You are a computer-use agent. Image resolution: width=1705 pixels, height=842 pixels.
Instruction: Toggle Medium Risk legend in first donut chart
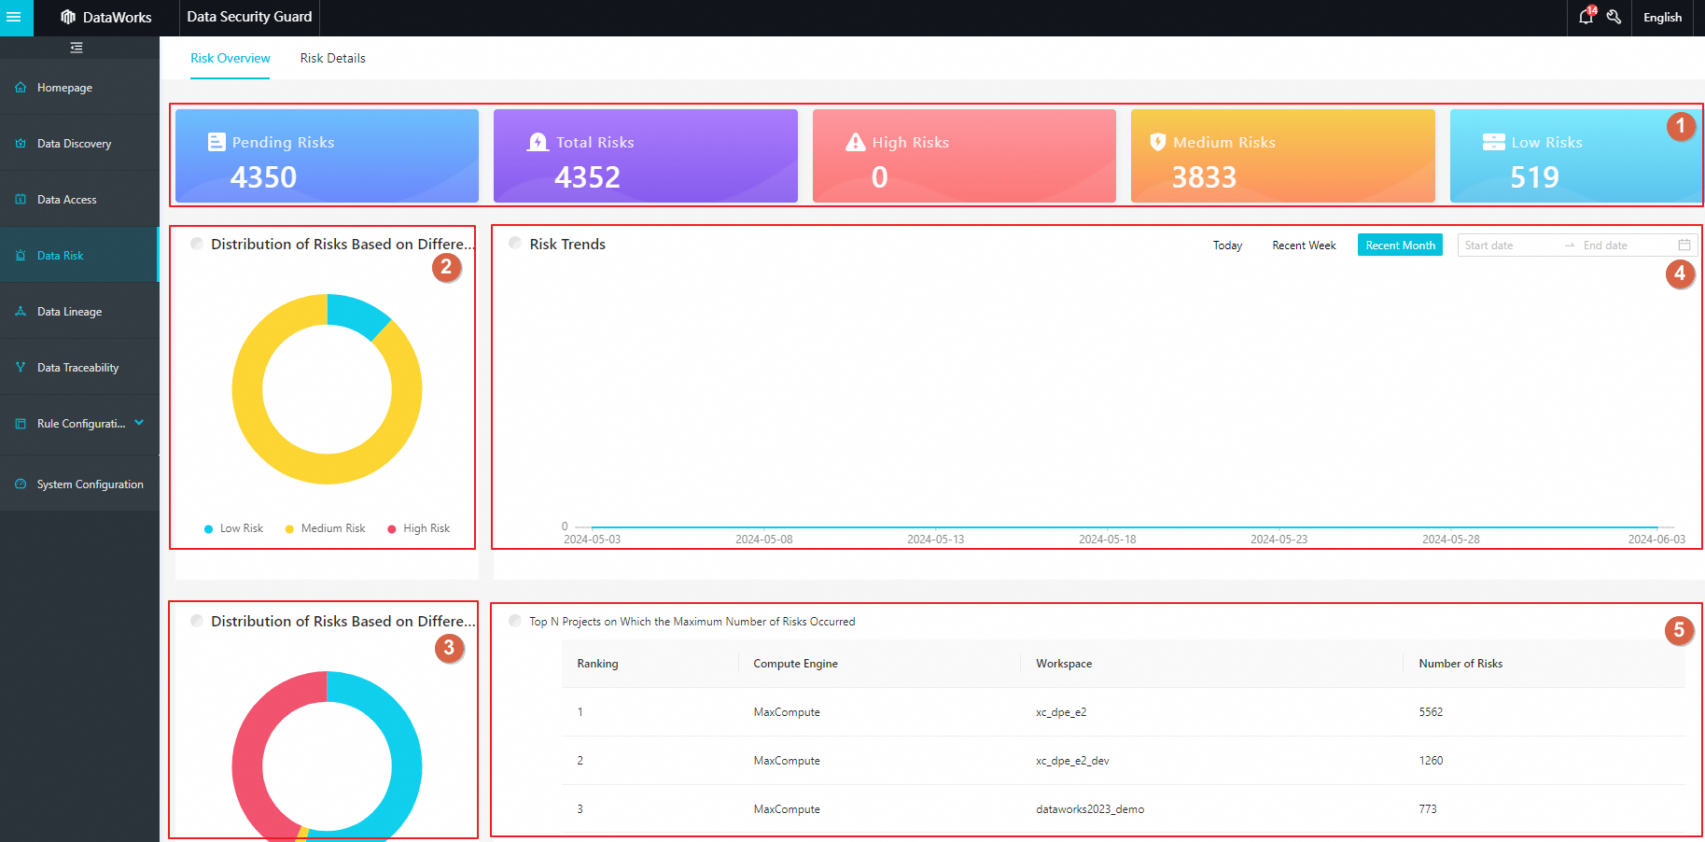(x=325, y=528)
